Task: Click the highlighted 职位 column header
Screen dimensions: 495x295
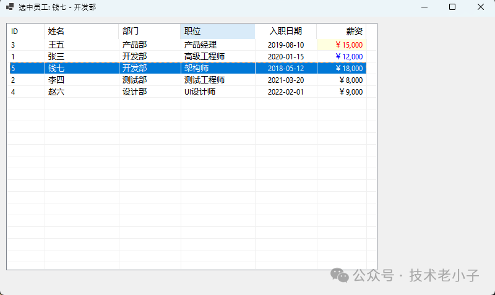Action: click(217, 31)
